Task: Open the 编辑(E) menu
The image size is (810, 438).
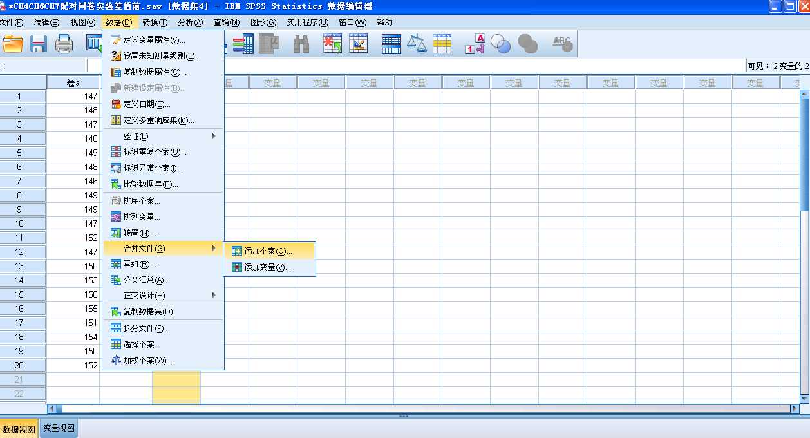Action: pyautogui.click(x=46, y=23)
